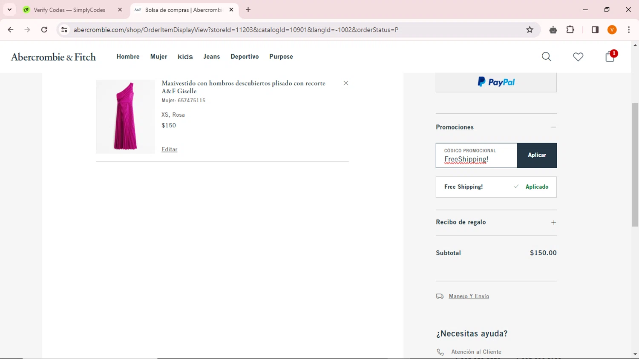This screenshot has width=639, height=359.
Task: Open the Mujer menu
Action: pyautogui.click(x=158, y=57)
